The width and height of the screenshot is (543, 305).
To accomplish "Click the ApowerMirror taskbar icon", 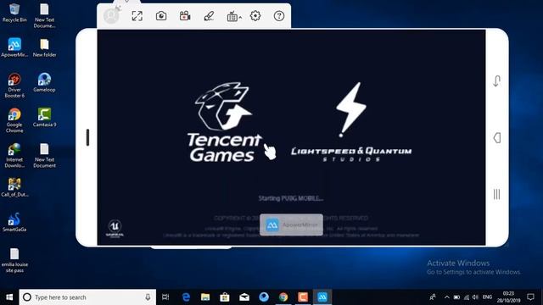I will pyautogui.click(x=322, y=297).
